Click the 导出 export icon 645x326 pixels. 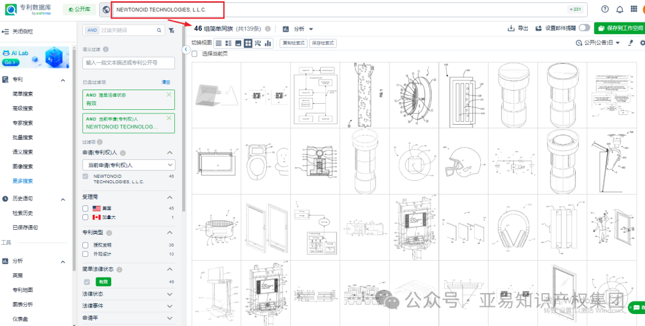pyautogui.click(x=511, y=29)
